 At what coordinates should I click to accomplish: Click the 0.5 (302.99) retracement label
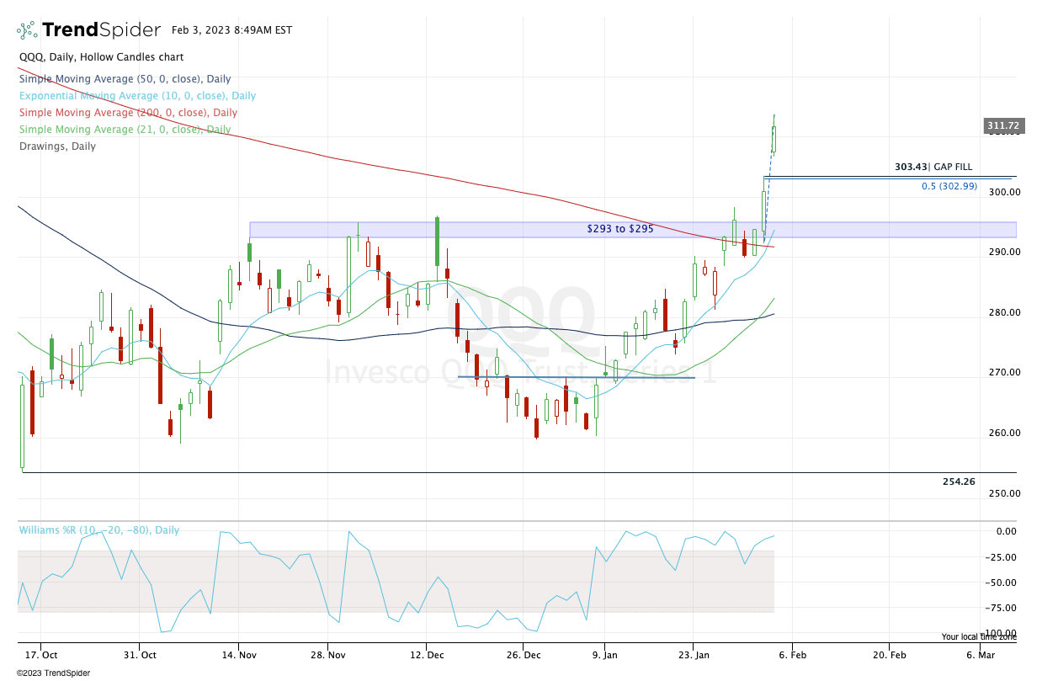click(x=949, y=186)
